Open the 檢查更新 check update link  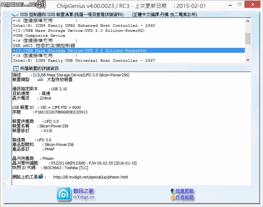(x=184, y=191)
